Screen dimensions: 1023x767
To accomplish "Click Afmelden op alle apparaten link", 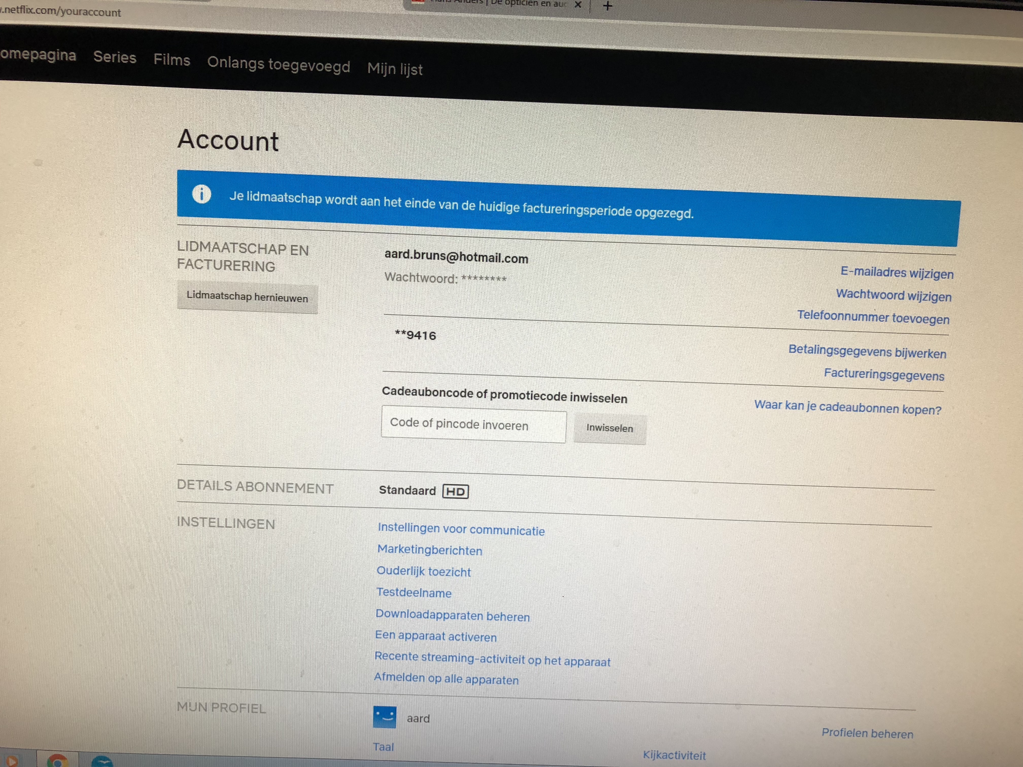I will (x=446, y=679).
